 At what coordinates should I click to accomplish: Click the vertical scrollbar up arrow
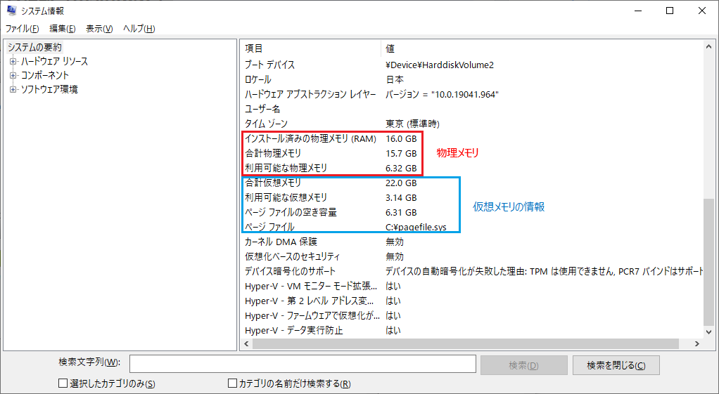(x=709, y=46)
